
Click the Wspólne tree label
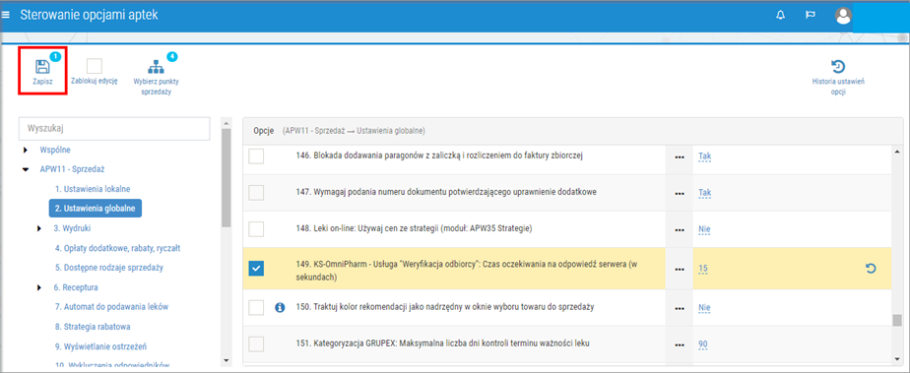55,150
